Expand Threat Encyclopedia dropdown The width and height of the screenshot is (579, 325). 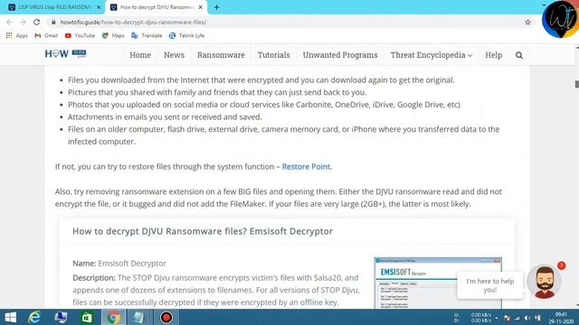432,55
